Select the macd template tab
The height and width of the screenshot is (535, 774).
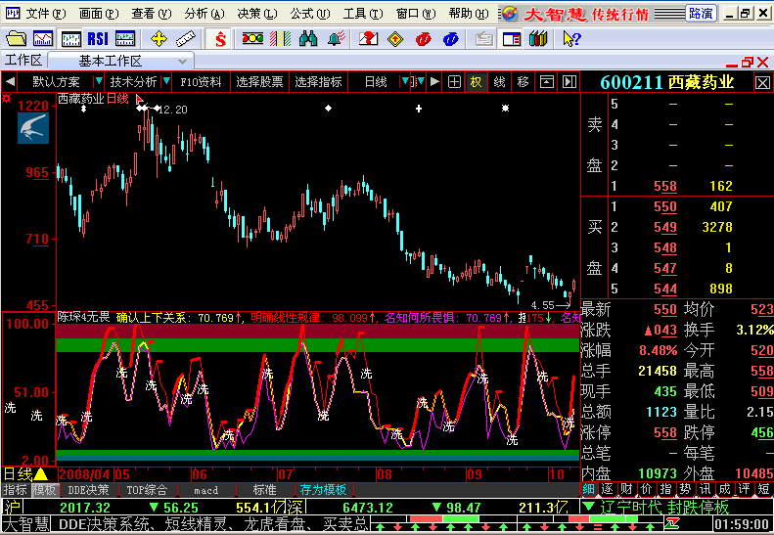205,490
